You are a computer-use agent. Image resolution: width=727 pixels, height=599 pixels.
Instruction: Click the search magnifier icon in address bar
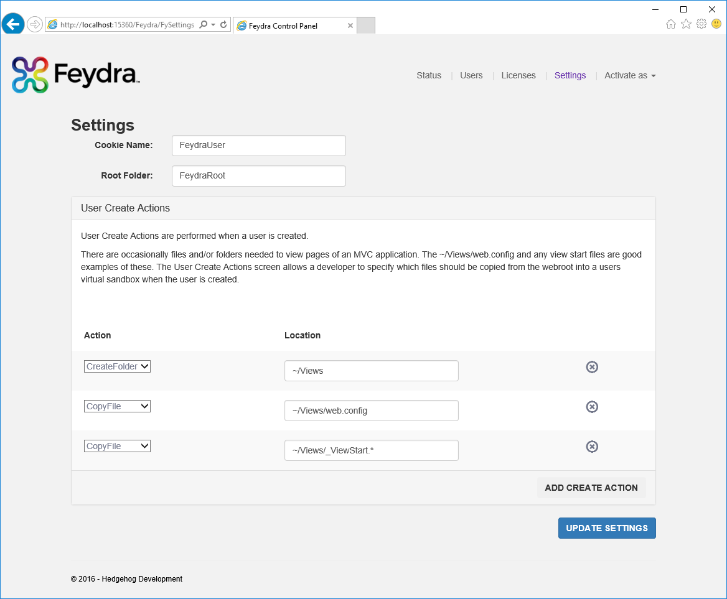pos(203,24)
